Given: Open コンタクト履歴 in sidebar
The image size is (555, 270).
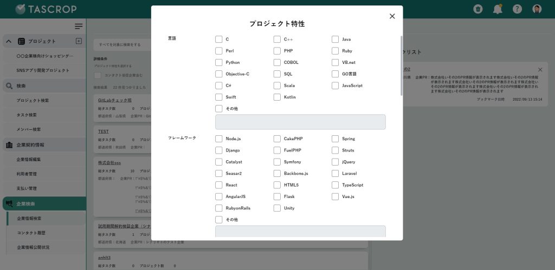Looking at the screenshot, I should [x=31, y=233].
